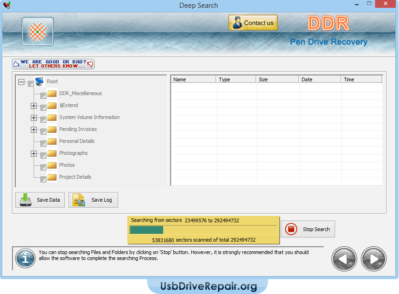Viewport: 399px width, 294px height.
Task: Expand the Photographs folder node
Action: [34, 153]
